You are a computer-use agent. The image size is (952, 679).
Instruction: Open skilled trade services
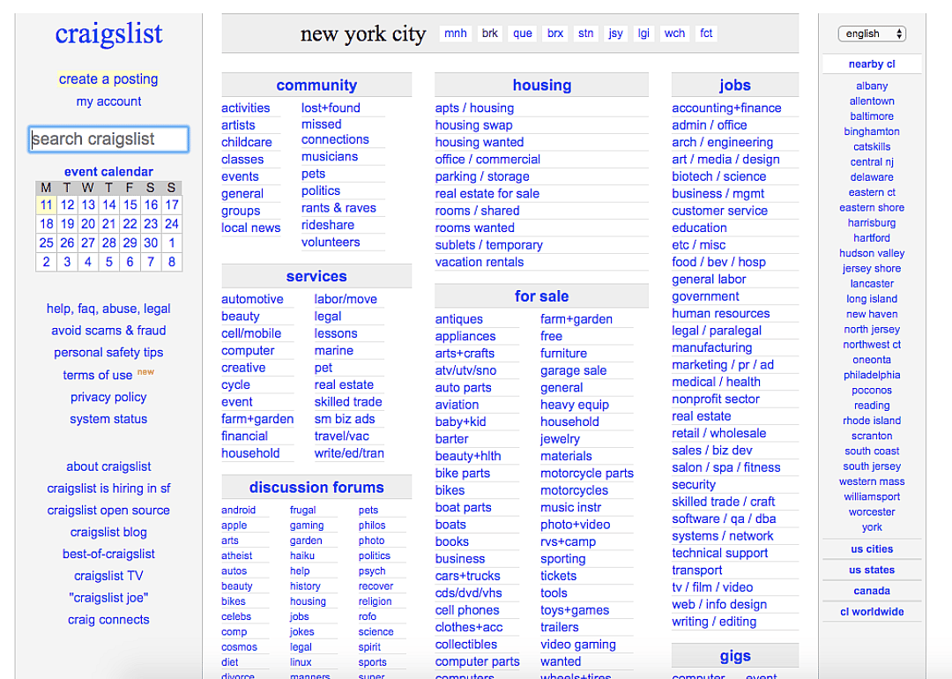click(x=348, y=402)
